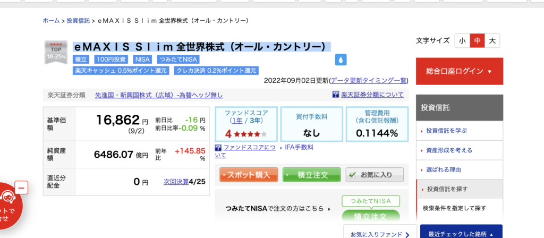Click the つみたてNISAで注文の方はこちら text
Viewport: 544px width, 238px height.
pos(275,208)
